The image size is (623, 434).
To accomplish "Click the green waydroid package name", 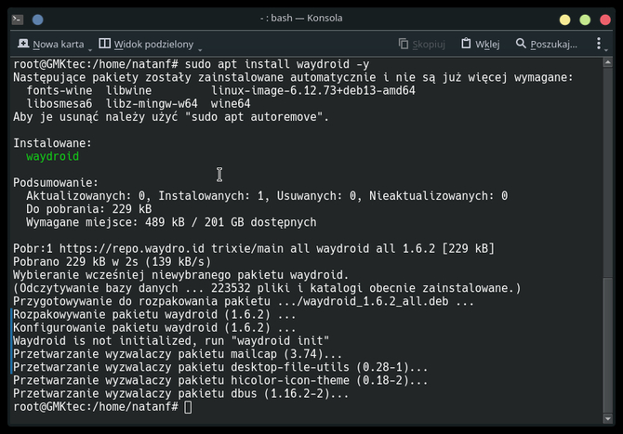I will pos(52,156).
